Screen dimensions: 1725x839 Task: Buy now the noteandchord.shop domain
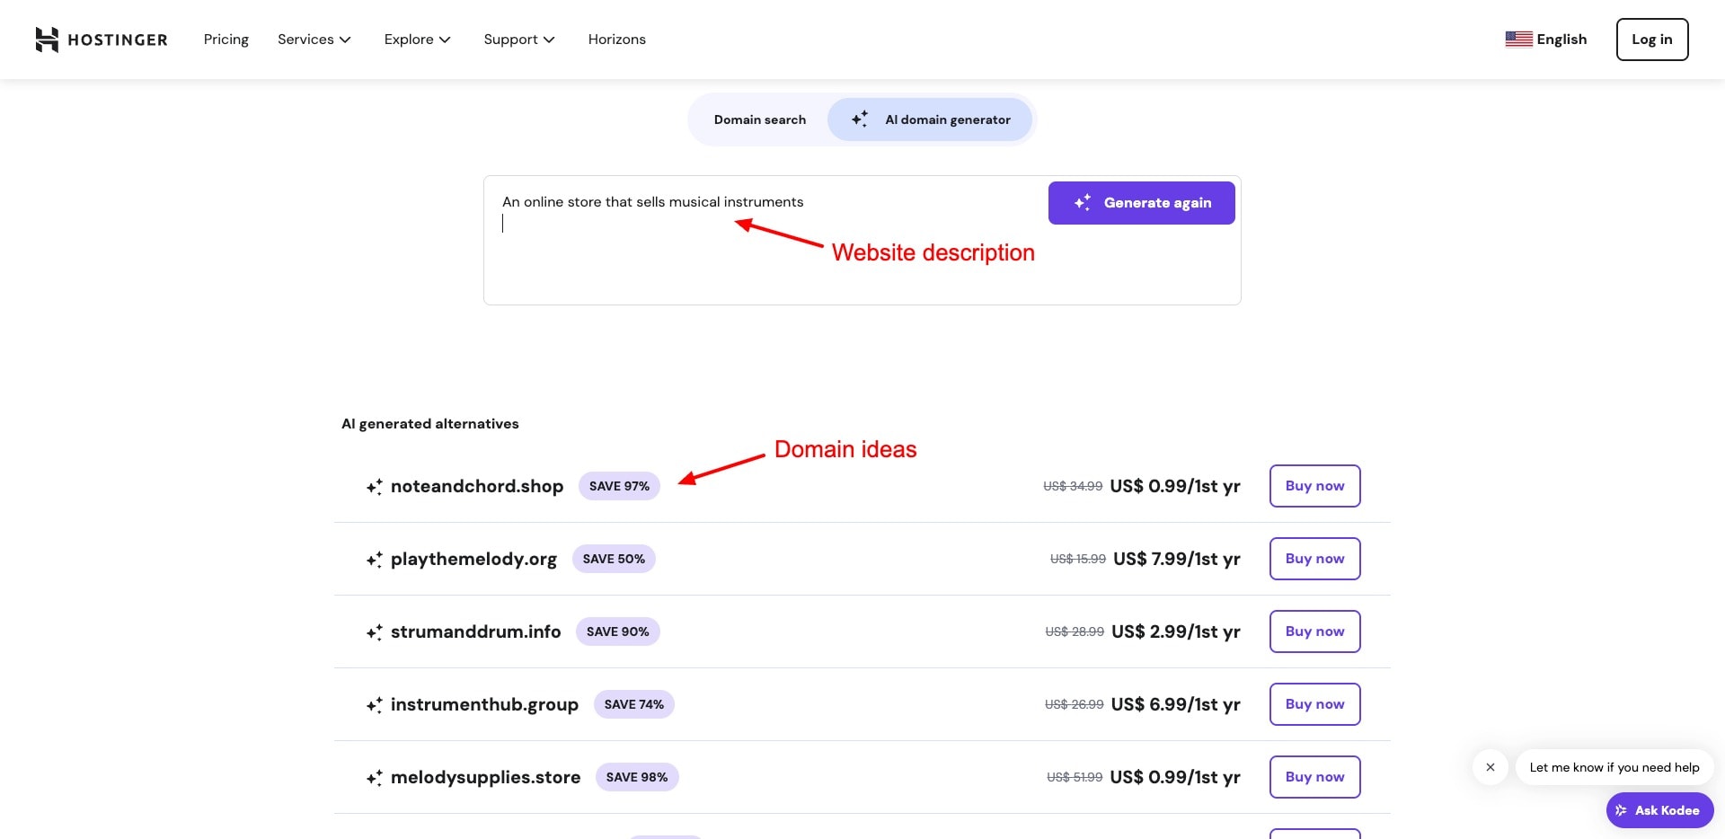click(1314, 486)
